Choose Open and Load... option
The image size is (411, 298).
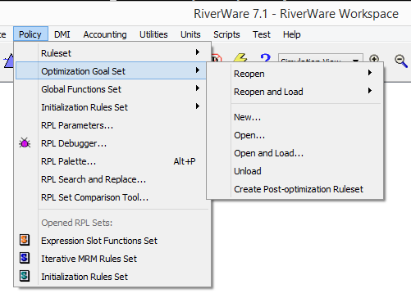point(295,153)
